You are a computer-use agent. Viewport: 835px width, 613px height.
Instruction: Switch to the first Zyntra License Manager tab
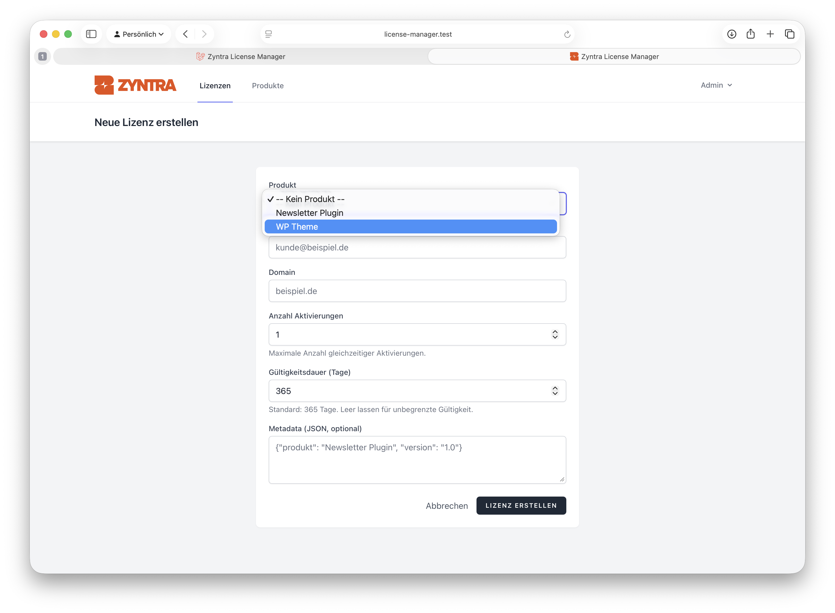tap(241, 56)
